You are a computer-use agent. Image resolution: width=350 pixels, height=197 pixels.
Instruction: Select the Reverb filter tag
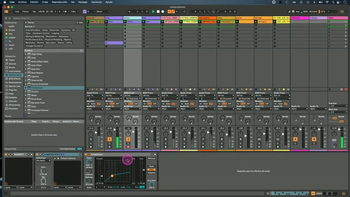[x=40, y=43]
